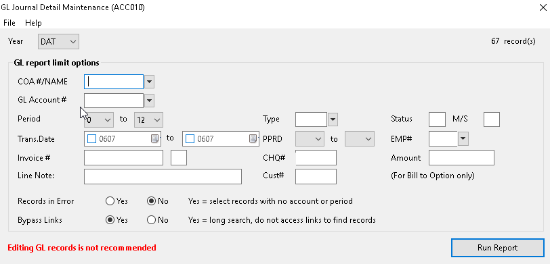This screenshot has width=550, height=264.
Task: Select Yes for Records in Error
Action: click(110, 201)
